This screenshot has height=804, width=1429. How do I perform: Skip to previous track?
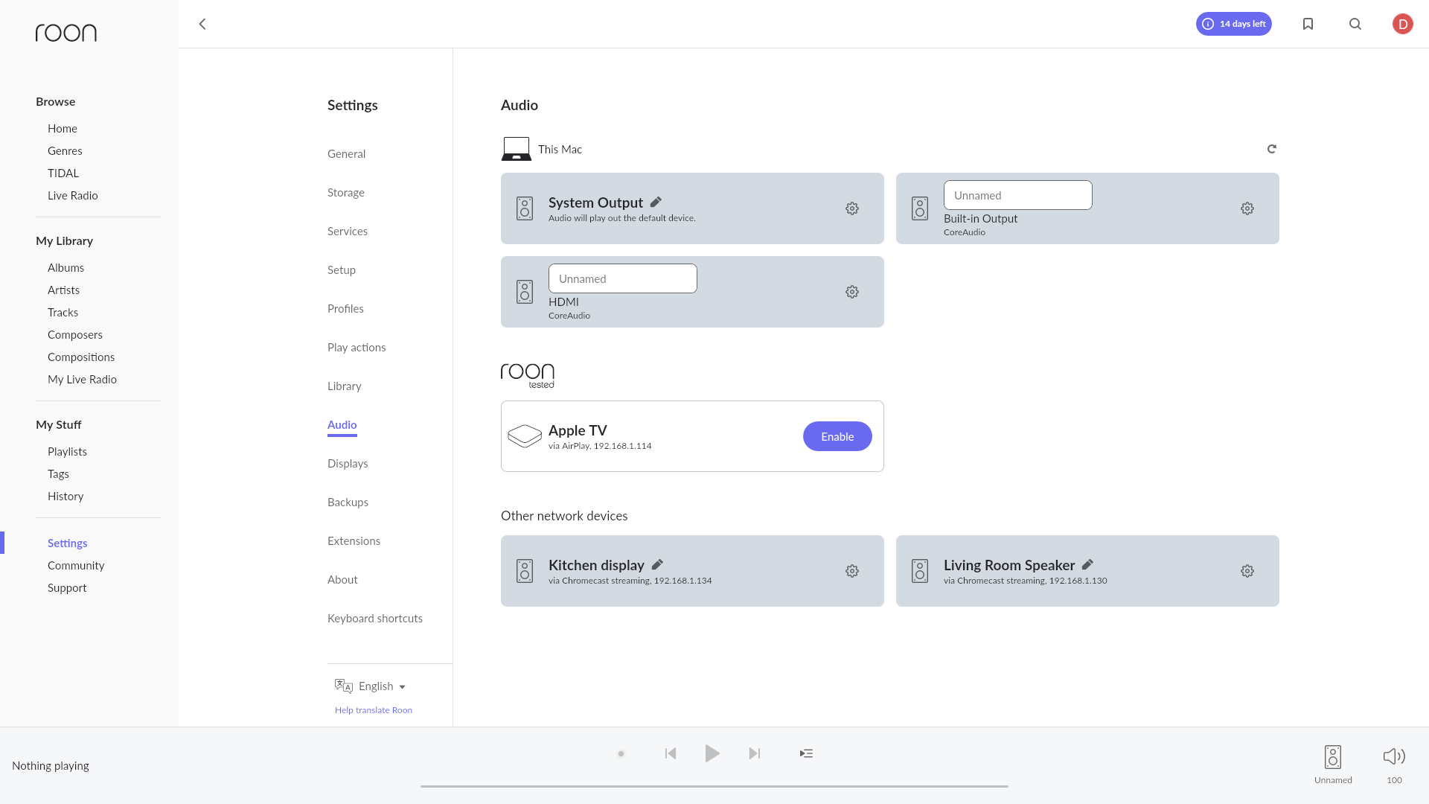(671, 753)
